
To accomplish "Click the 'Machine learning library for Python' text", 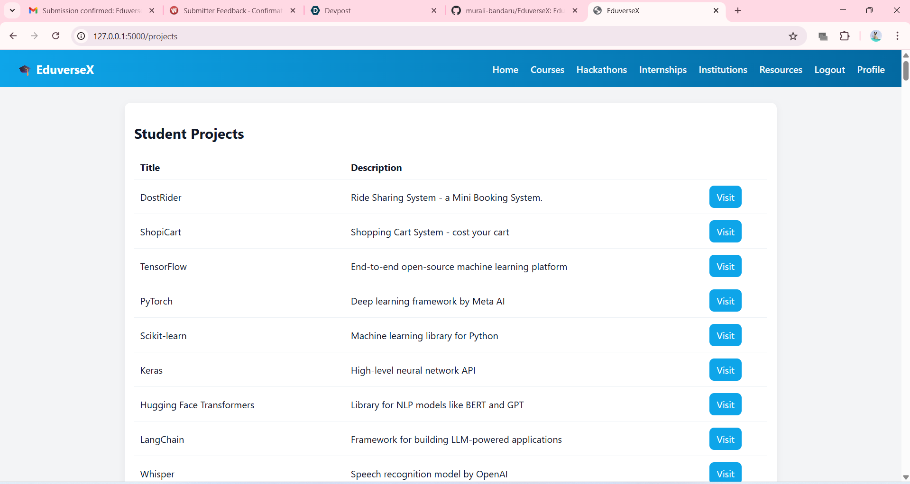I will tap(424, 336).
